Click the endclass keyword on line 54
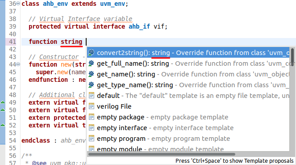The image size is (296, 165). 36,140
